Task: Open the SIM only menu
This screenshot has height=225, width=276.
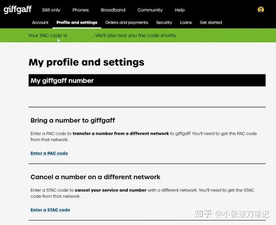Action: pyautogui.click(x=51, y=10)
